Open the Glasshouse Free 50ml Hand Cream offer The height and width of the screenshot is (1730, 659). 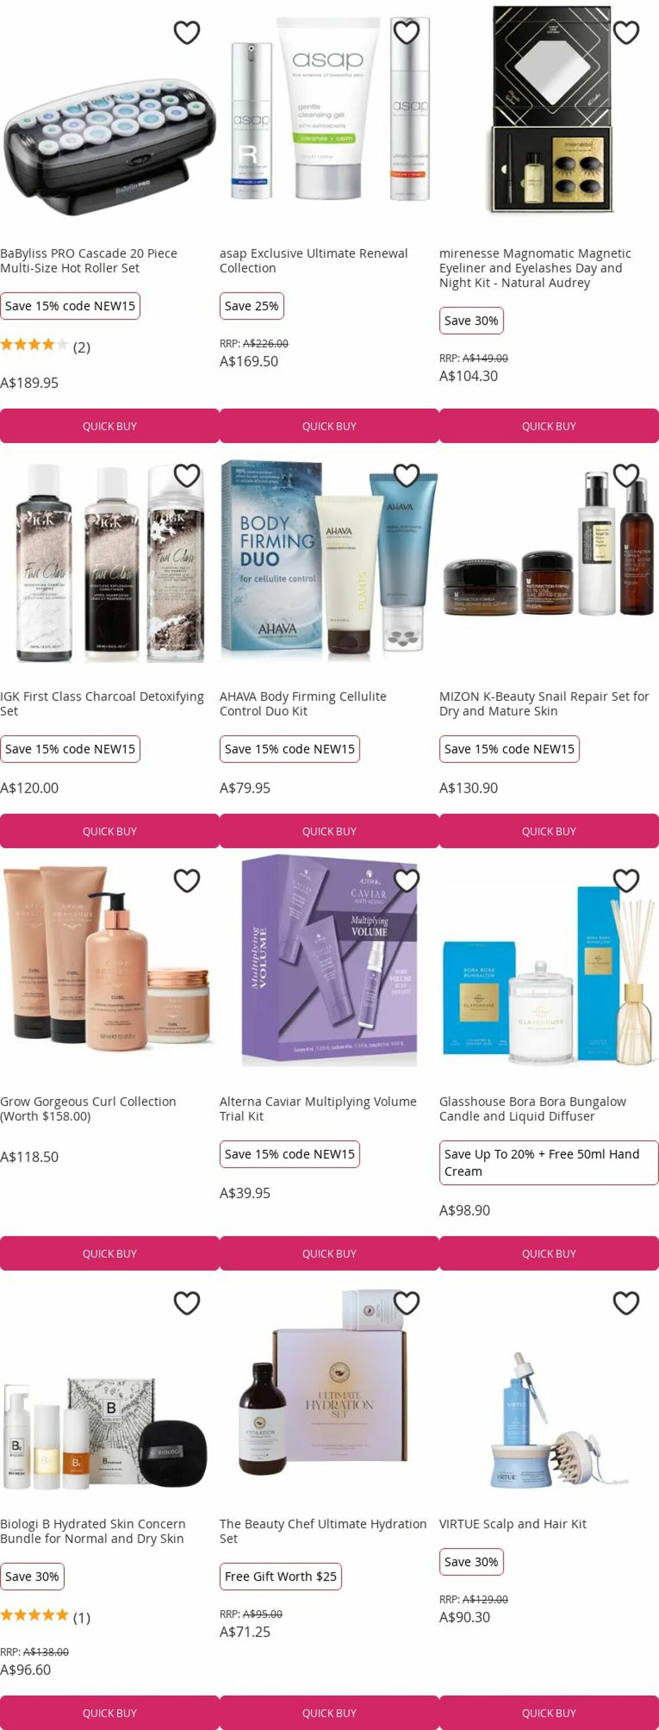[x=549, y=1163]
